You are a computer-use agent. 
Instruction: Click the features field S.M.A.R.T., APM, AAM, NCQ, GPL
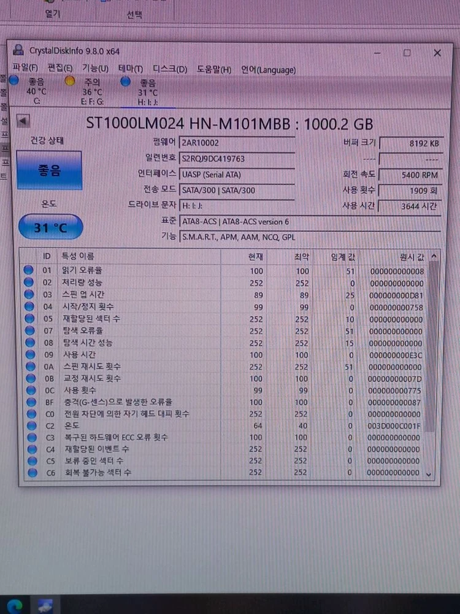[310, 237]
